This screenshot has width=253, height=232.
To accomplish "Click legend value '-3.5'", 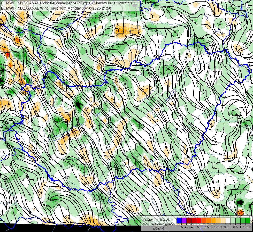I will 196,227.
